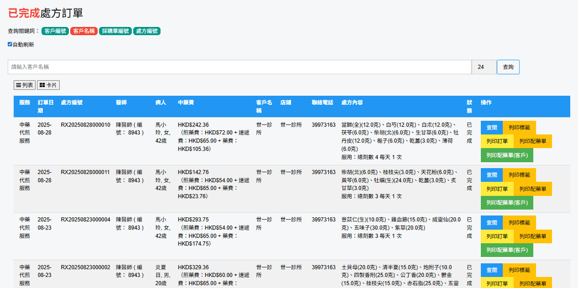Select the 客戶名稱 keyword tag
This screenshot has width=578, height=288.
tap(84, 31)
